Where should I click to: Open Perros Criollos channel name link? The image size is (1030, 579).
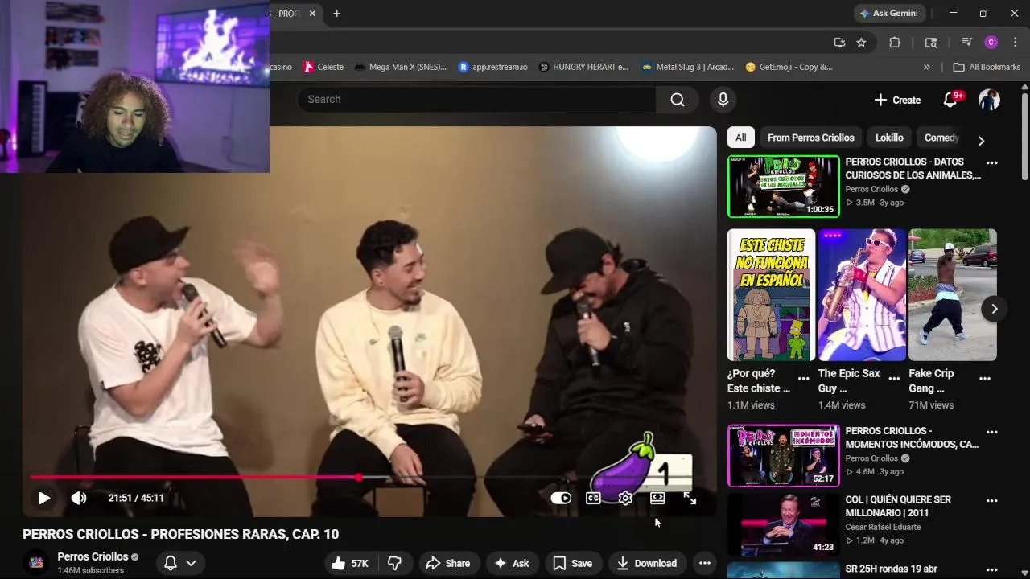click(x=93, y=556)
